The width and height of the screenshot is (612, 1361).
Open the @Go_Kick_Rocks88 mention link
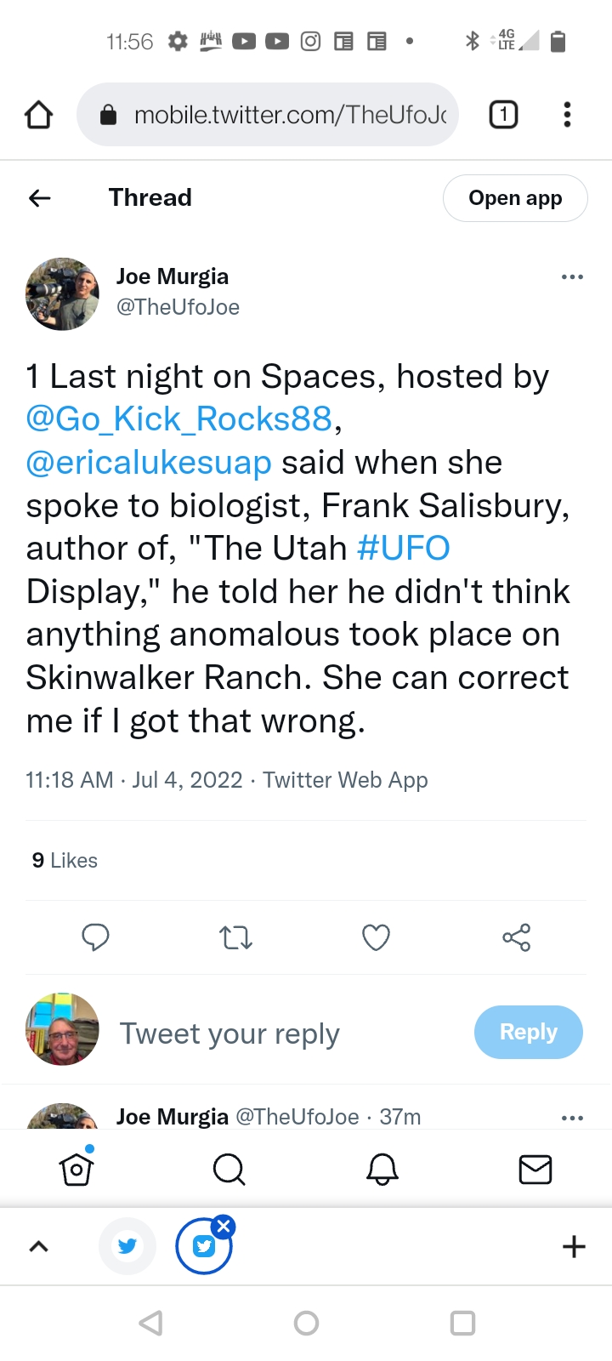pyautogui.click(x=179, y=419)
